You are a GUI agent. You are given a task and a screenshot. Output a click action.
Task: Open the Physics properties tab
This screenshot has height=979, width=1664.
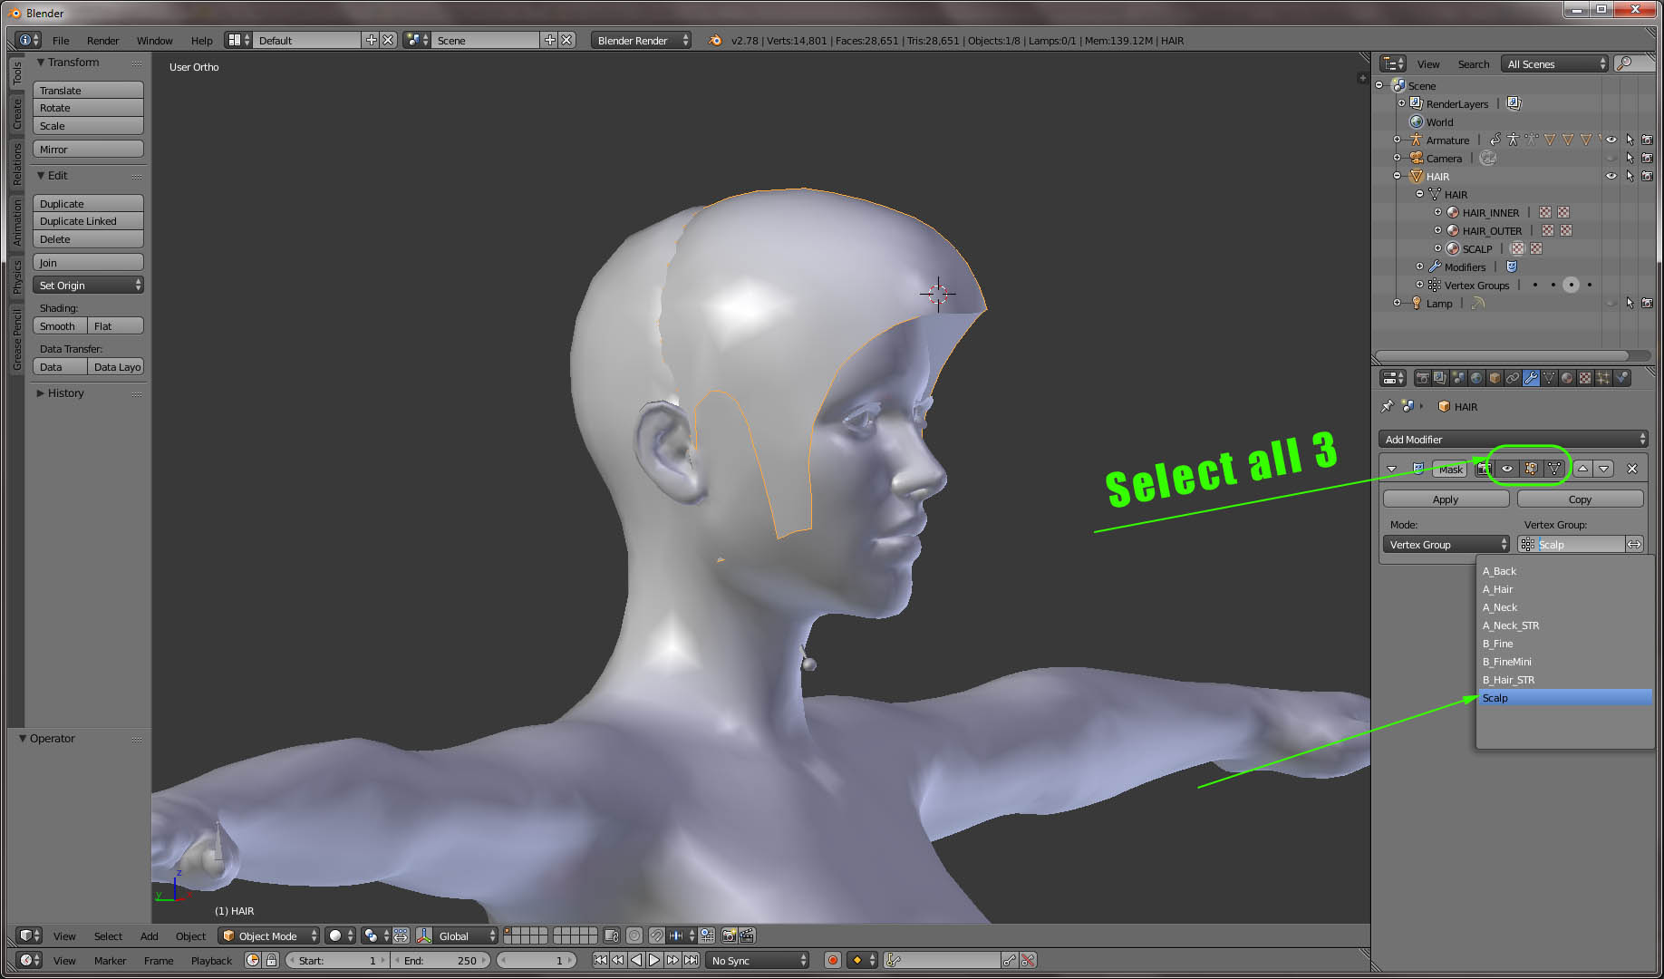1621,378
